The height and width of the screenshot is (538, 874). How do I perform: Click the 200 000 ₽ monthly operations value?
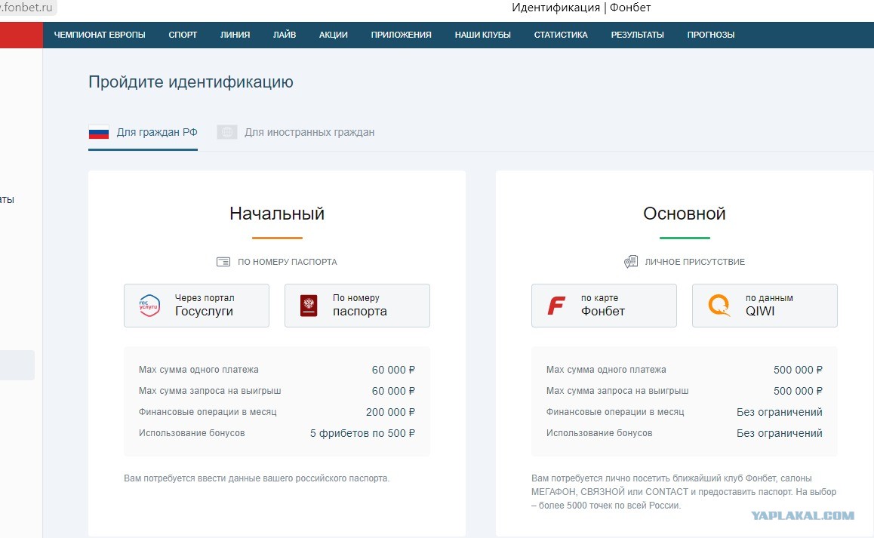(x=390, y=412)
